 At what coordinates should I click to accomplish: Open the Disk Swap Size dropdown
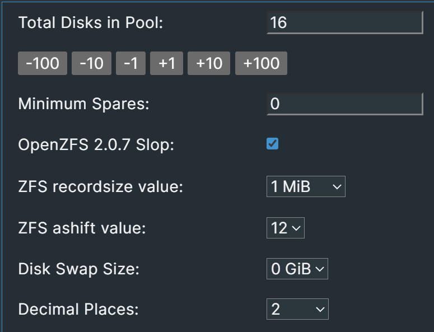(x=297, y=269)
